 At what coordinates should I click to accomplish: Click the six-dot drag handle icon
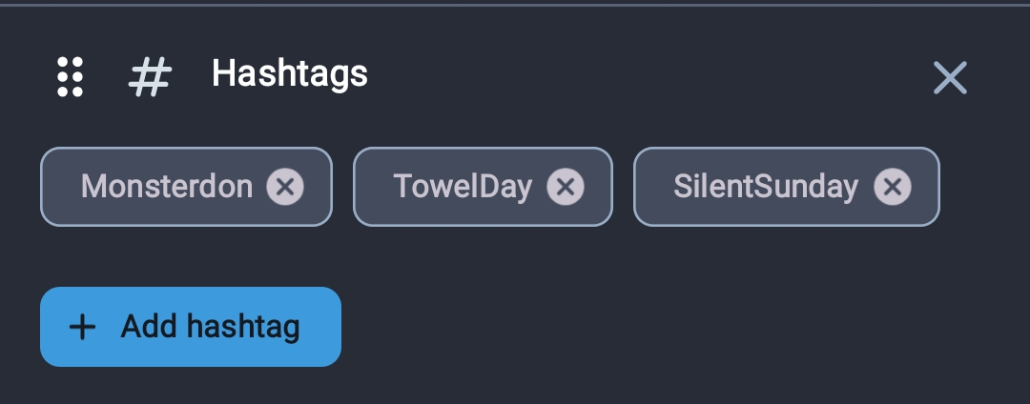click(x=71, y=77)
